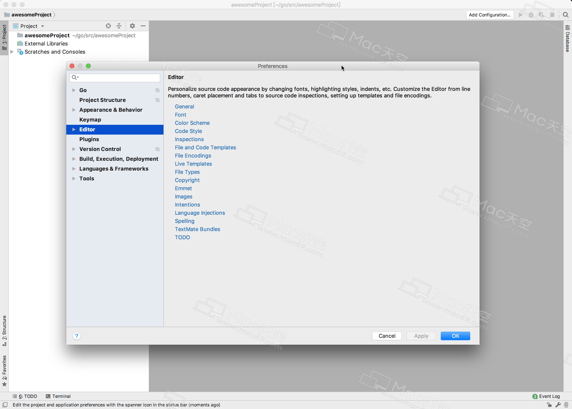Open the Database side tab
The image size is (572, 409).
click(568, 39)
